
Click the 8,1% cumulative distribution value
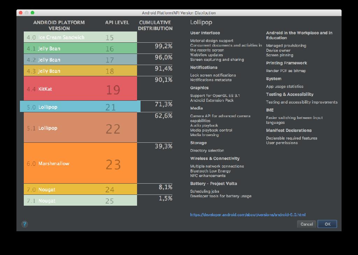point(165,187)
